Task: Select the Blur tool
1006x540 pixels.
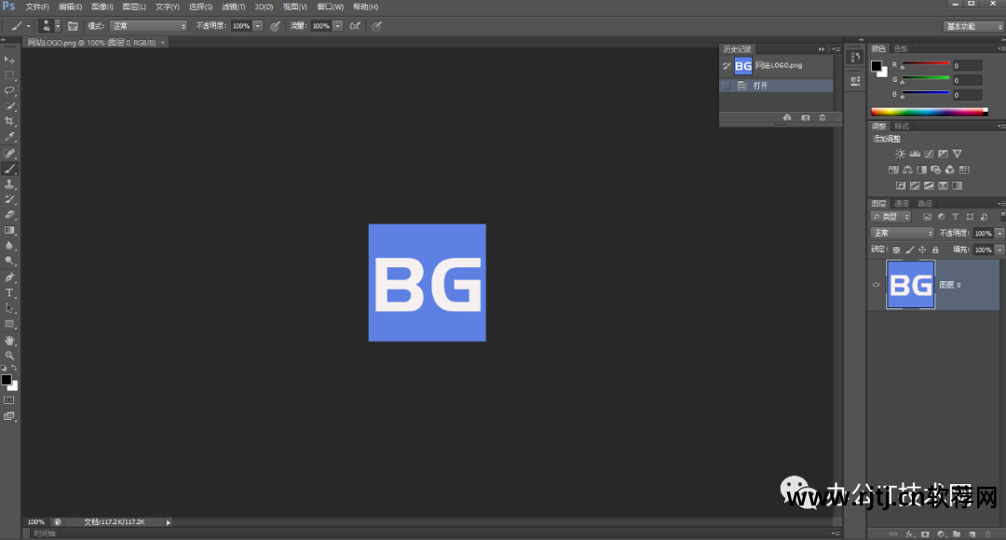Action: point(9,246)
